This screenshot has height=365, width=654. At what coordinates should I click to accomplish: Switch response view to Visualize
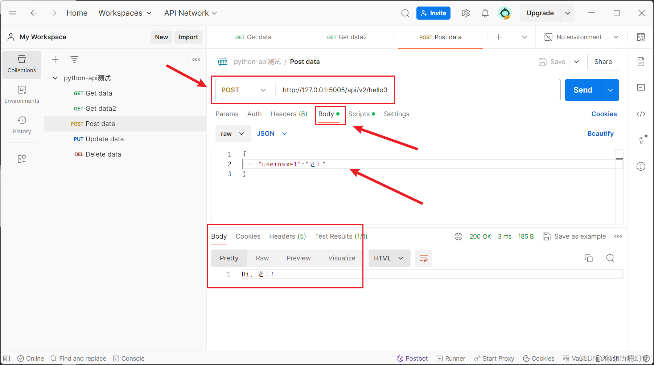342,258
